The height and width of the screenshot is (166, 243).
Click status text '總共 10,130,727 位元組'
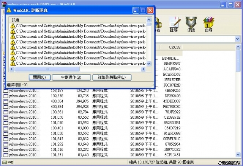pos(148,162)
